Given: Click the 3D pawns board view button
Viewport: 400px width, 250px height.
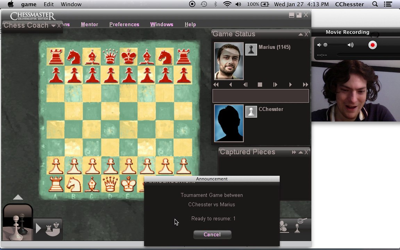Looking at the screenshot, I should (18, 223).
